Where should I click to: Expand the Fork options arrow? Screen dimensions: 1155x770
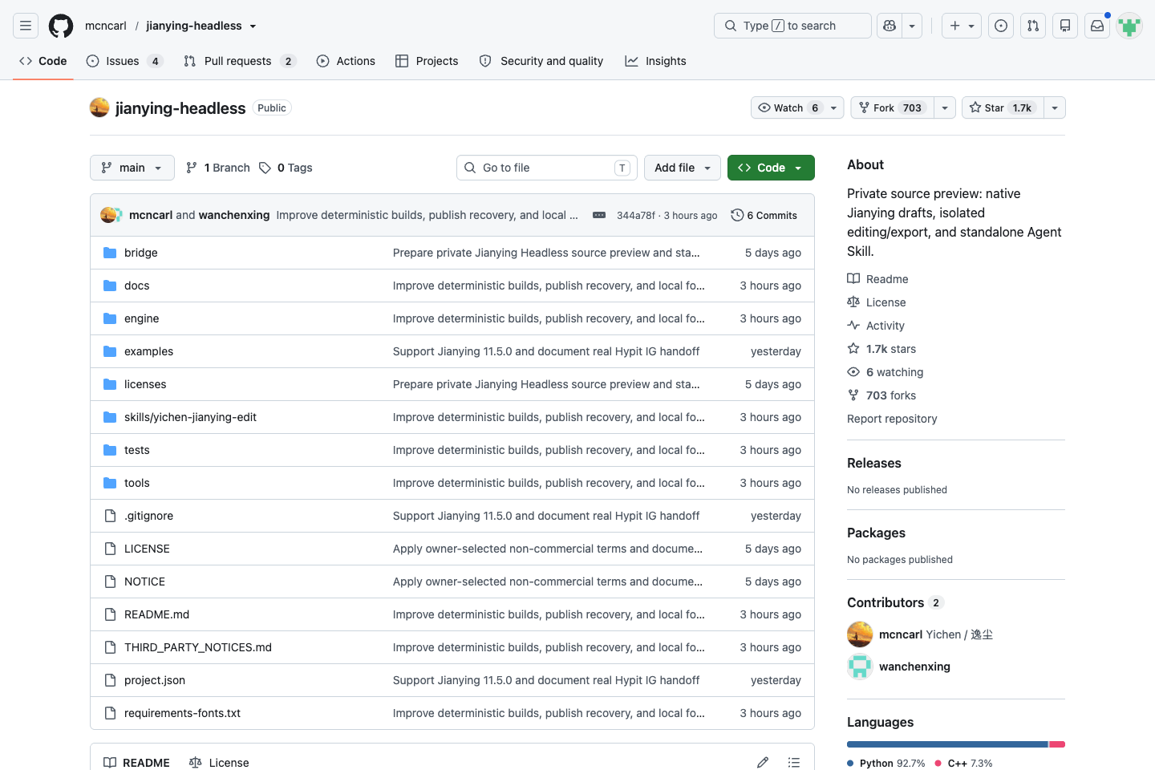(x=945, y=107)
